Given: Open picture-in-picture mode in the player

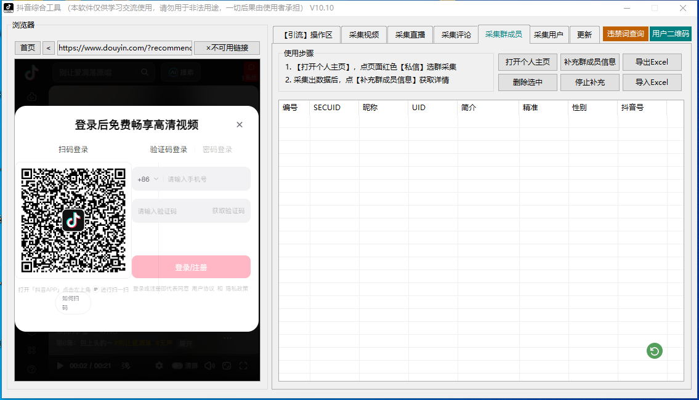Looking at the screenshot, I should point(227,366).
